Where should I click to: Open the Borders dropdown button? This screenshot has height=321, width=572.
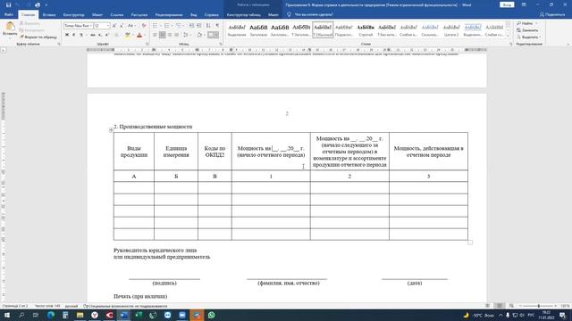point(217,35)
